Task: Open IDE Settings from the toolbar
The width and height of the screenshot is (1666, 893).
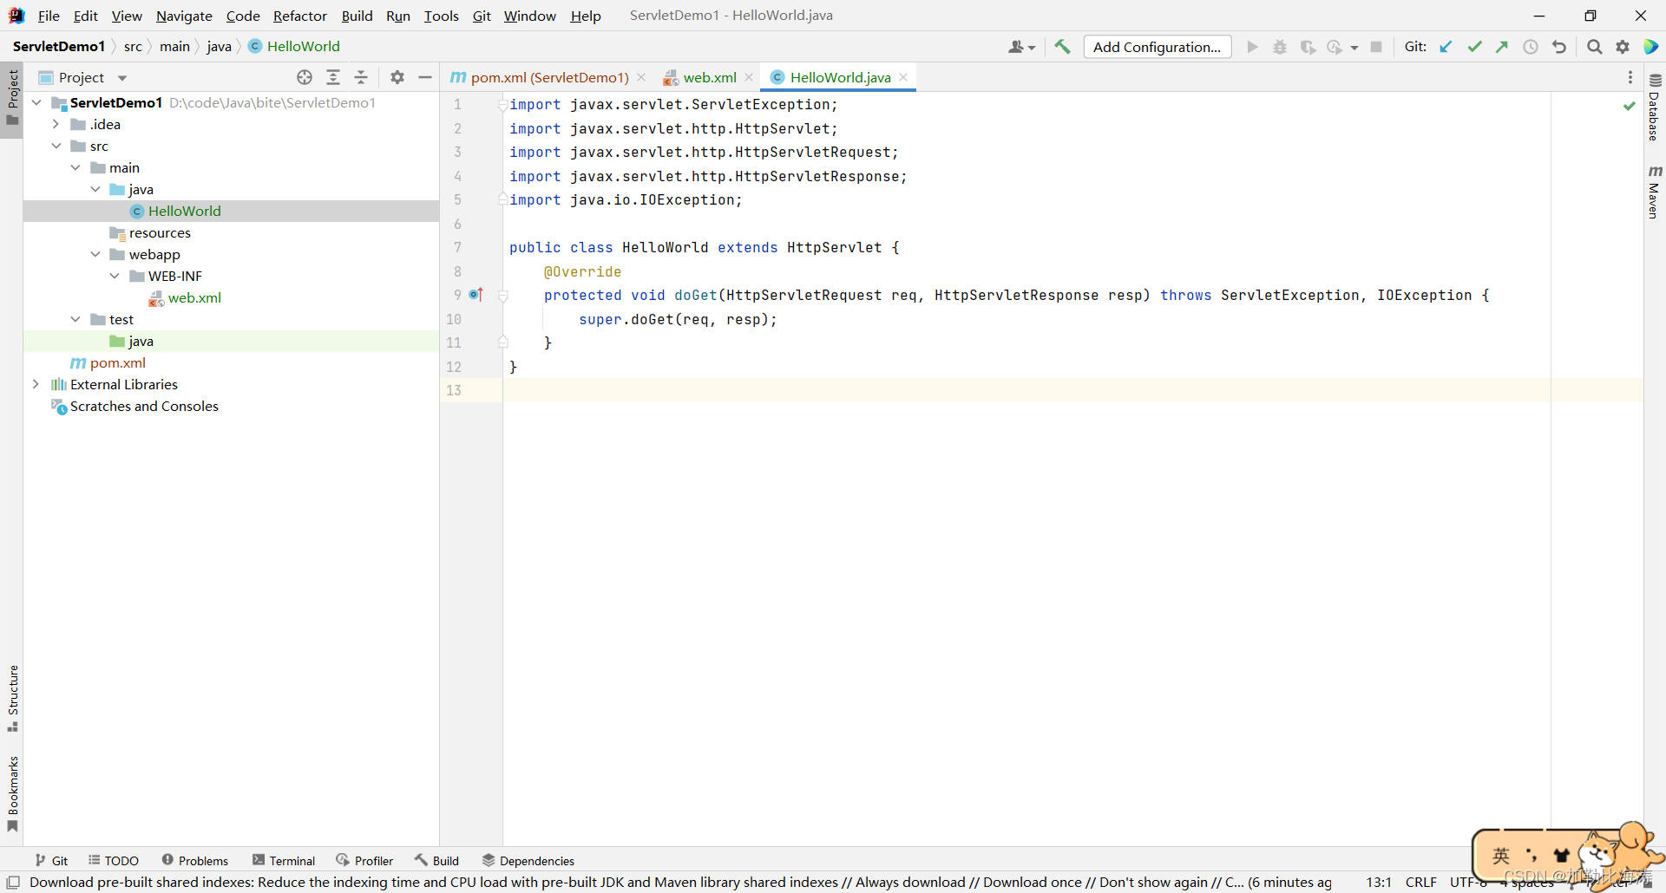Action: 1623,47
